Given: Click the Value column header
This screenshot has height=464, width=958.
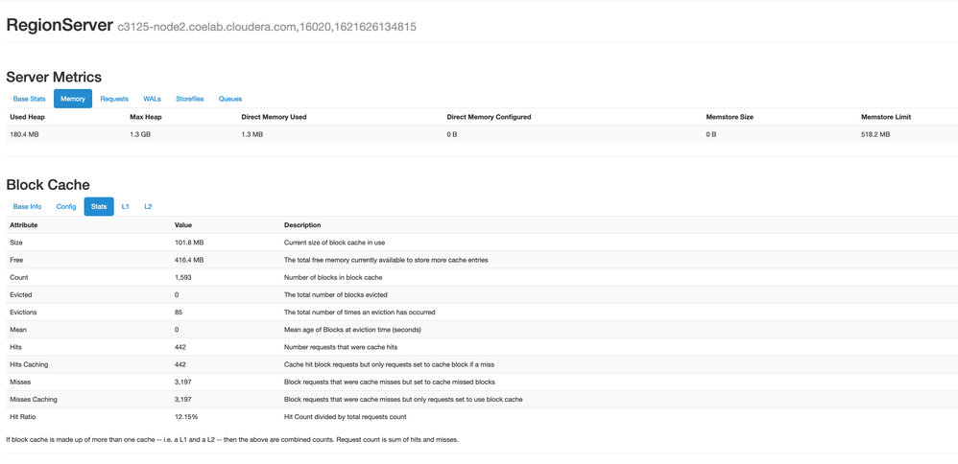Looking at the screenshot, I should point(184,224).
